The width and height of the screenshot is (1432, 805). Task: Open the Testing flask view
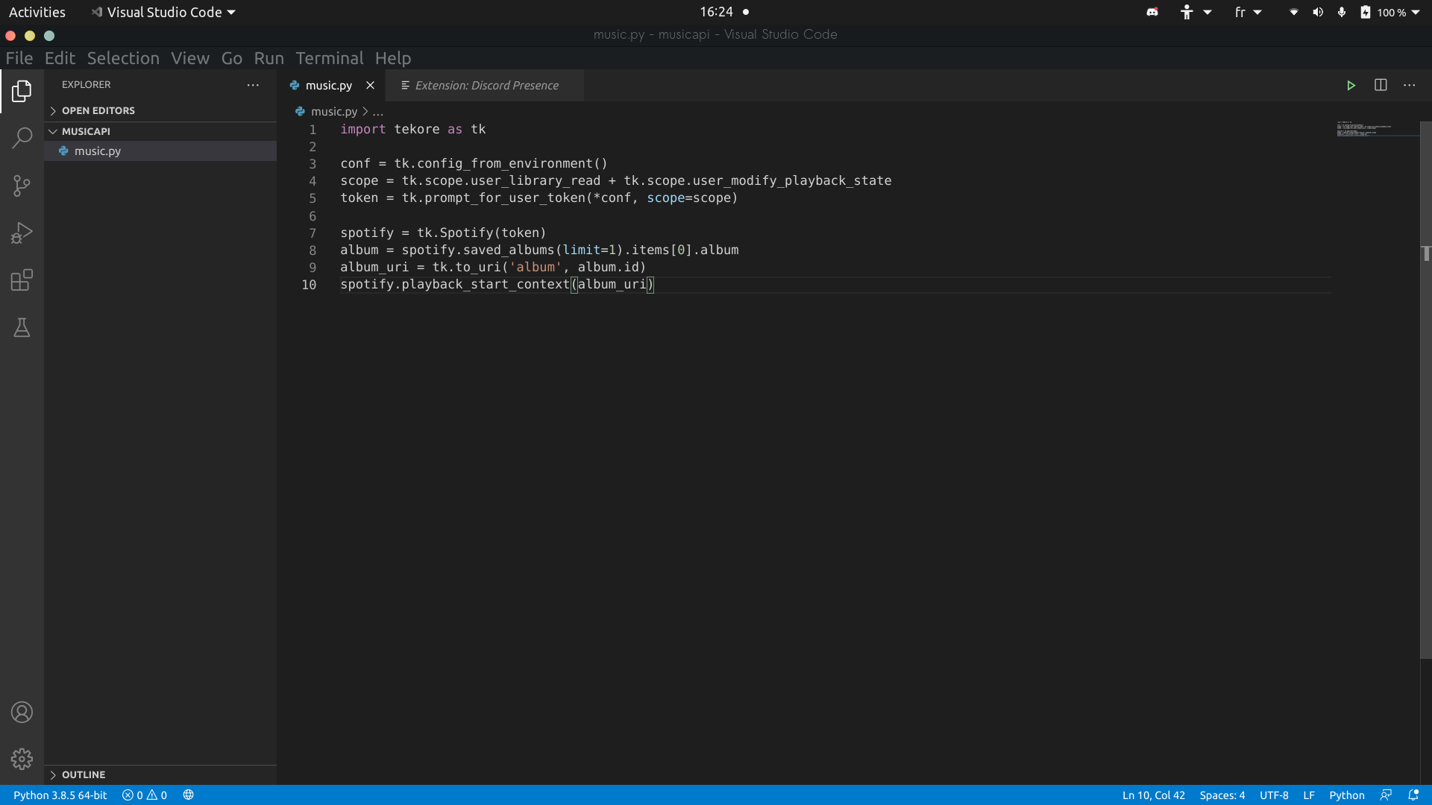[x=22, y=328]
